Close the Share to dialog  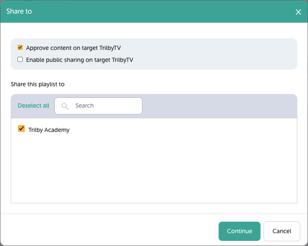point(298,12)
